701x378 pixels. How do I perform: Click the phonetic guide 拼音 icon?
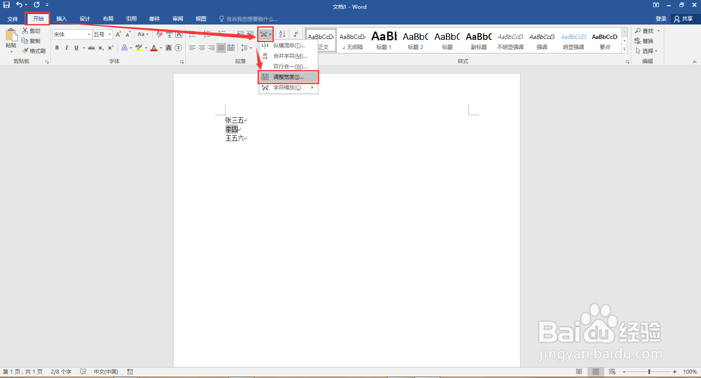tap(169, 34)
